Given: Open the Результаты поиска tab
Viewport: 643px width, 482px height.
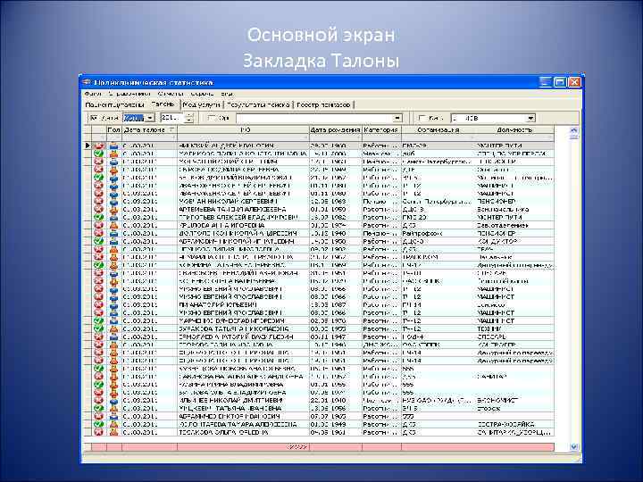Looking at the screenshot, I should [258, 105].
